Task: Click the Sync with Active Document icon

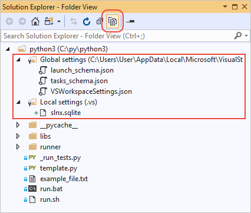Action: click(x=74, y=21)
